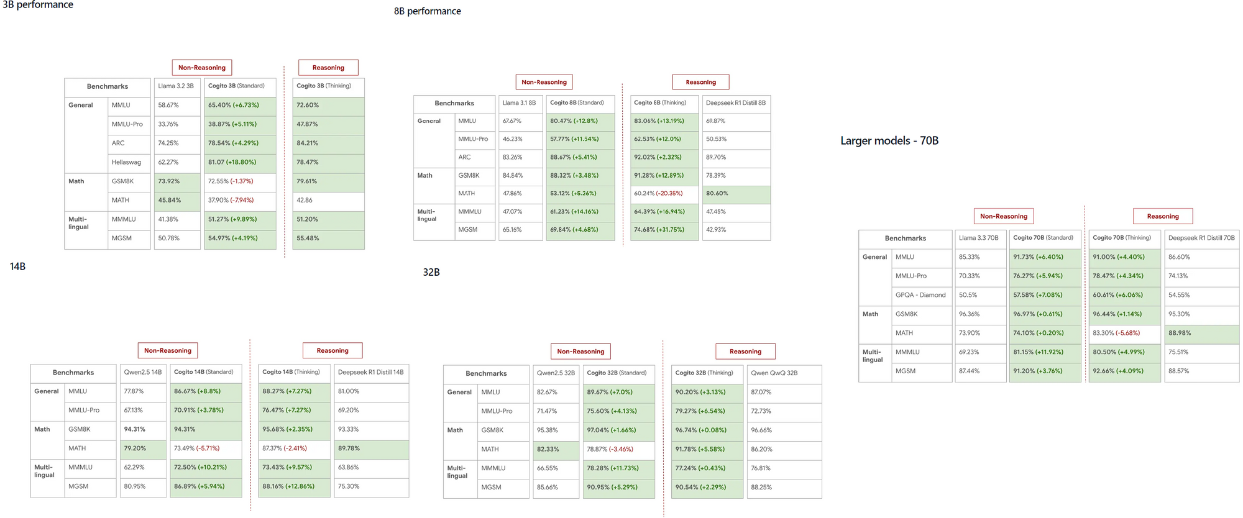This screenshot has width=1243, height=518.
Task: Click the '42.86' cell
Action: (328, 201)
